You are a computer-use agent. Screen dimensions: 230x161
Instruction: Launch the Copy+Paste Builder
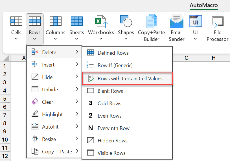coord(151,29)
